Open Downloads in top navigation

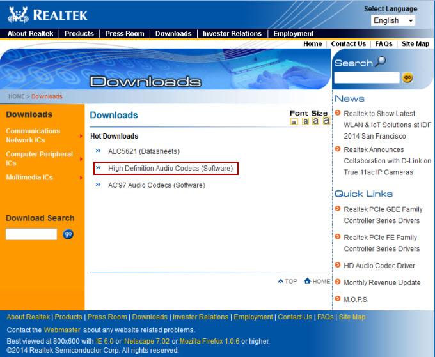click(173, 34)
